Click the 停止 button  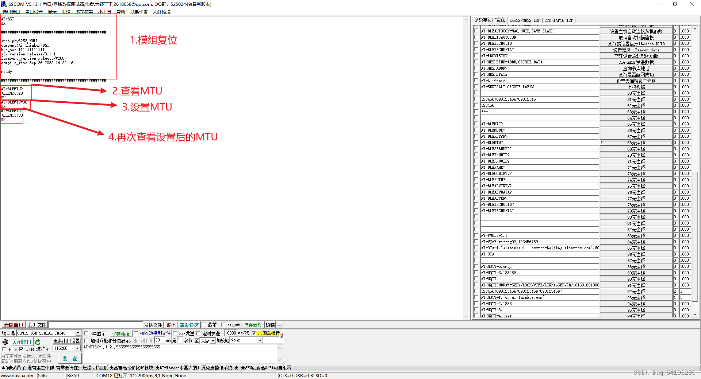[x=171, y=325]
